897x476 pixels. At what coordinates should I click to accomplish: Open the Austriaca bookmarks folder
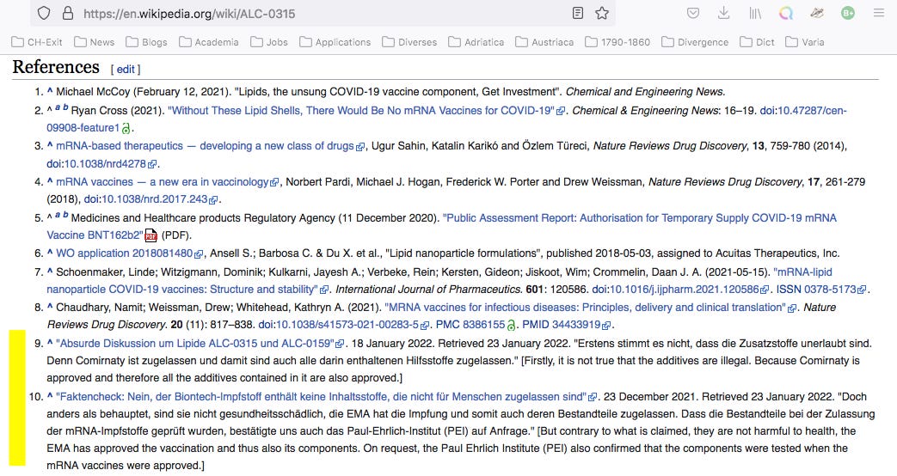[544, 42]
